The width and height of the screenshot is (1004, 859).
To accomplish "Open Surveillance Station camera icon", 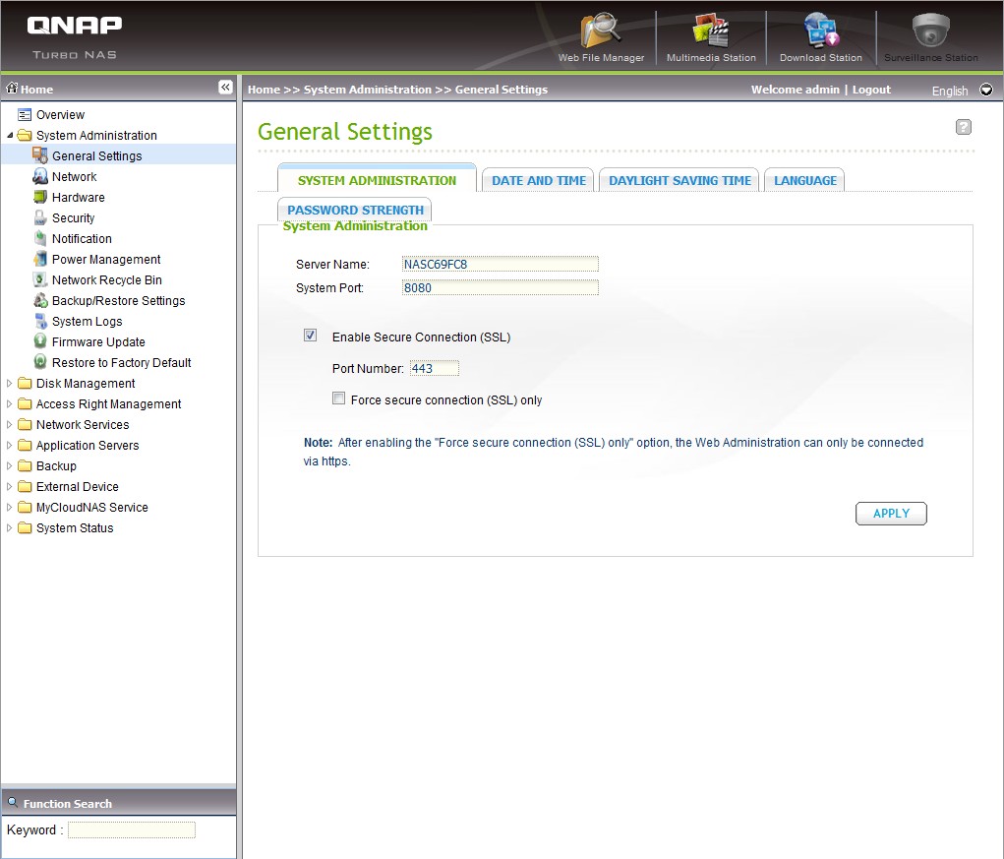I will (930, 31).
